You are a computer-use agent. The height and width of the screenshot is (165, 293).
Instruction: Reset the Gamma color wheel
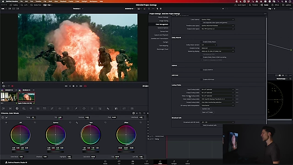(x=70, y=122)
